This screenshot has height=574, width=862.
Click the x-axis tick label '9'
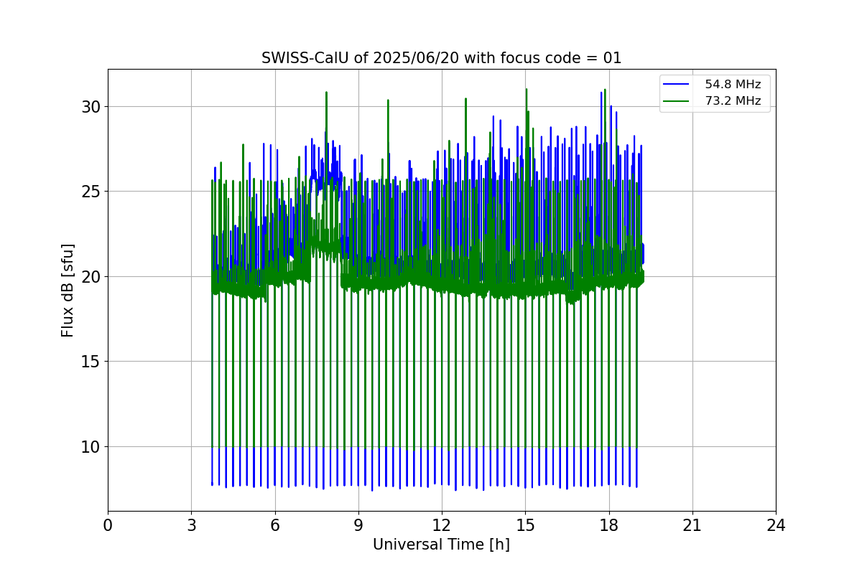358,526
